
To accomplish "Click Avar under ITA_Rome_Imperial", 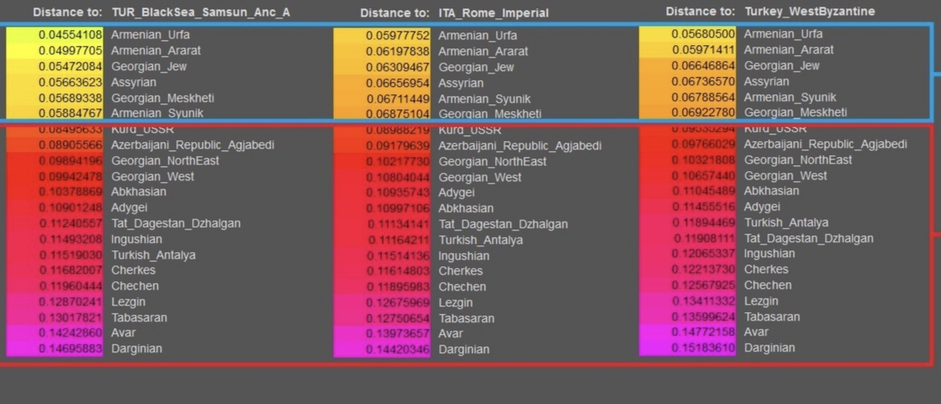I will 451,334.
